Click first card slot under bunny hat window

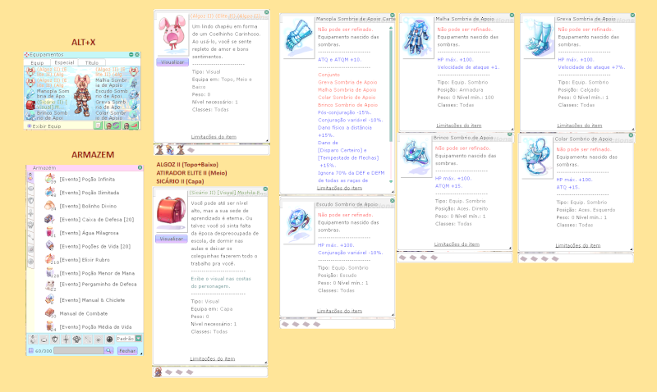click(159, 149)
